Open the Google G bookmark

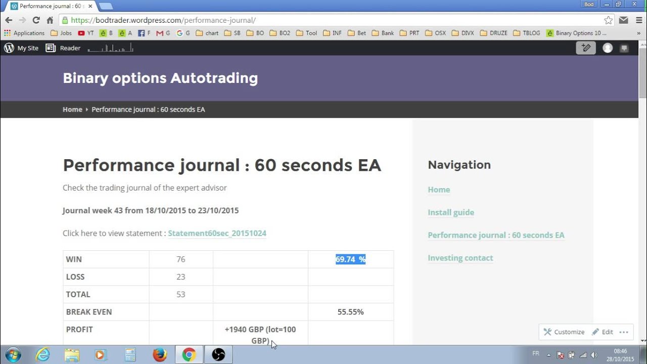(183, 33)
